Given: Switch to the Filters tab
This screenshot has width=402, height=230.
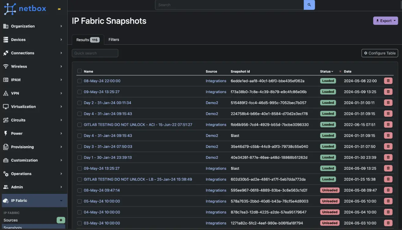Looking at the screenshot, I should point(114,40).
